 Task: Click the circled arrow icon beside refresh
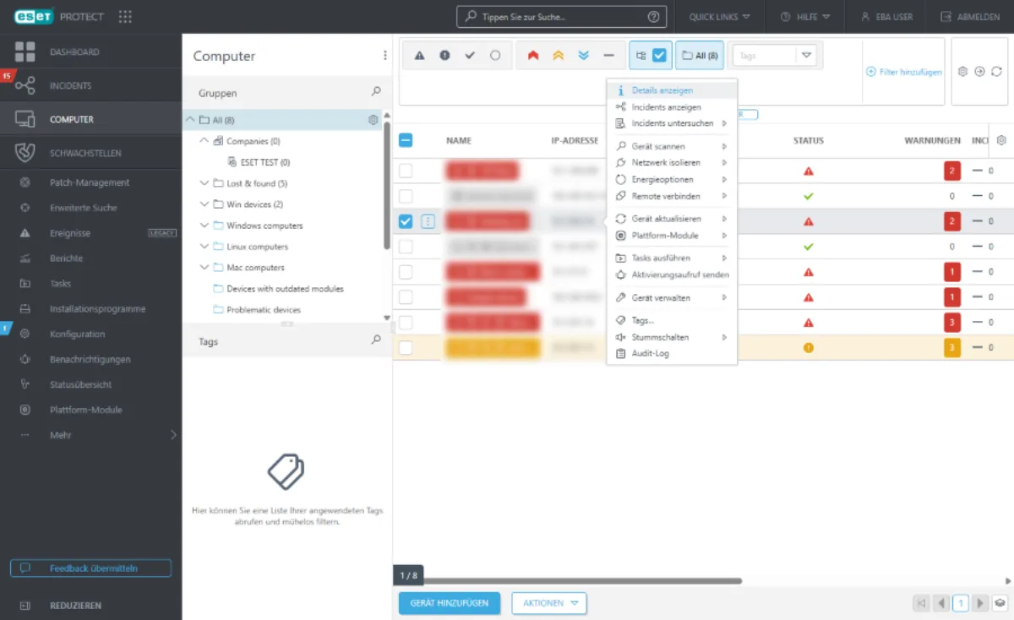[x=979, y=72]
